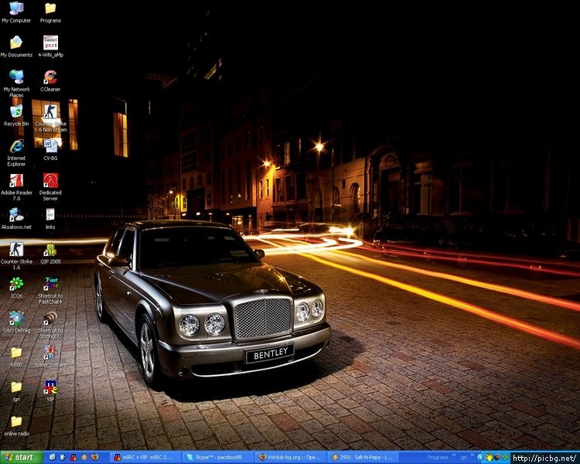Launch the Dedicated Server shortcut
This screenshot has width=580, height=464.
[50, 186]
